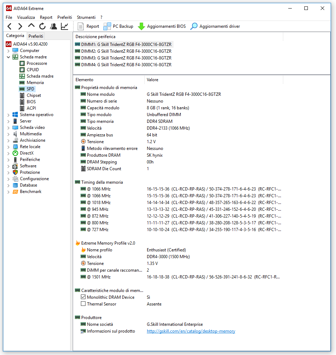Click the Multimedia speaker icon

15,134
